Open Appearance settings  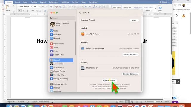[x=57, y=64]
